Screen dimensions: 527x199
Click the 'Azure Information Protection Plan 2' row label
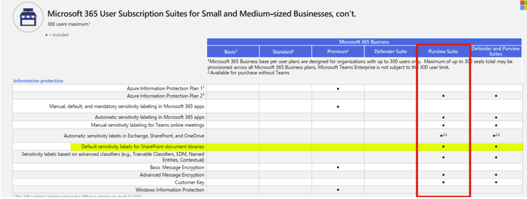tap(165, 95)
